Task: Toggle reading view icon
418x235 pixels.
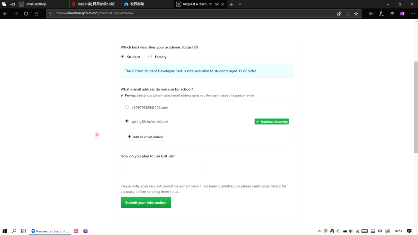Action: [348, 14]
